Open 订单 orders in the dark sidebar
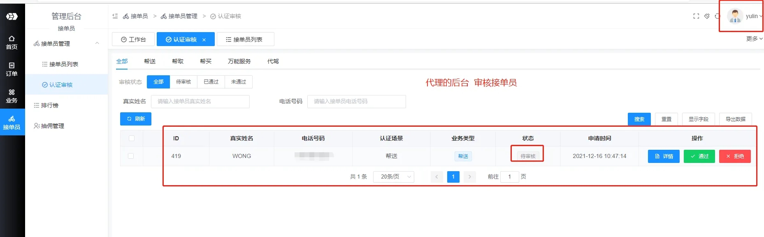The image size is (764, 237). point(12,69)
